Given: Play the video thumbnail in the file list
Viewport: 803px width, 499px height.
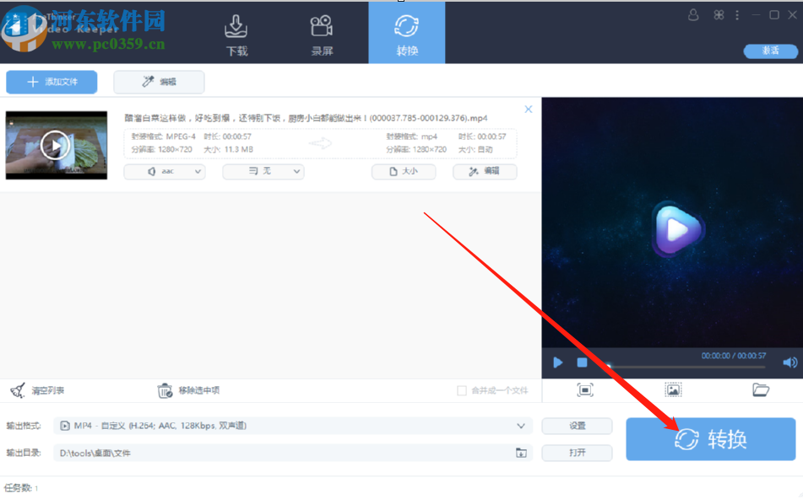Looking at the screenshot, I should pos(56,145).
